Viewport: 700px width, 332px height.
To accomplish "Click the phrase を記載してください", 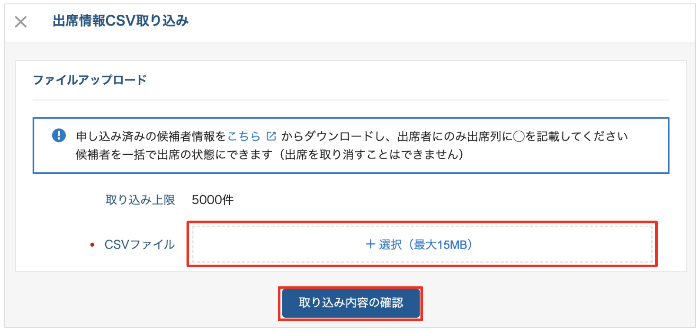I will [577, 136].
